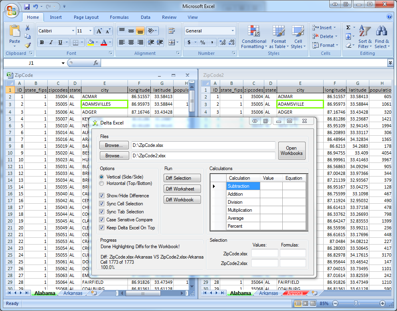Browse for ZipCode.xlsx first file
Viewport: 397px width, 311px height.
point(114,145)
